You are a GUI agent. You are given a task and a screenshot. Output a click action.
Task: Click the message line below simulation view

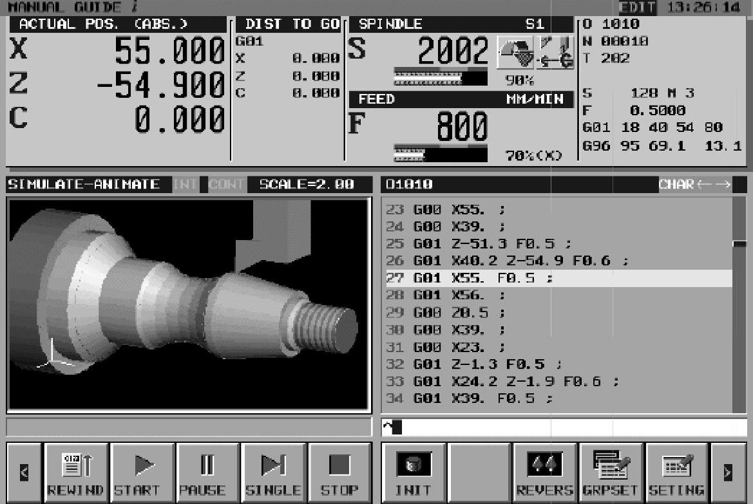point(189,427)
